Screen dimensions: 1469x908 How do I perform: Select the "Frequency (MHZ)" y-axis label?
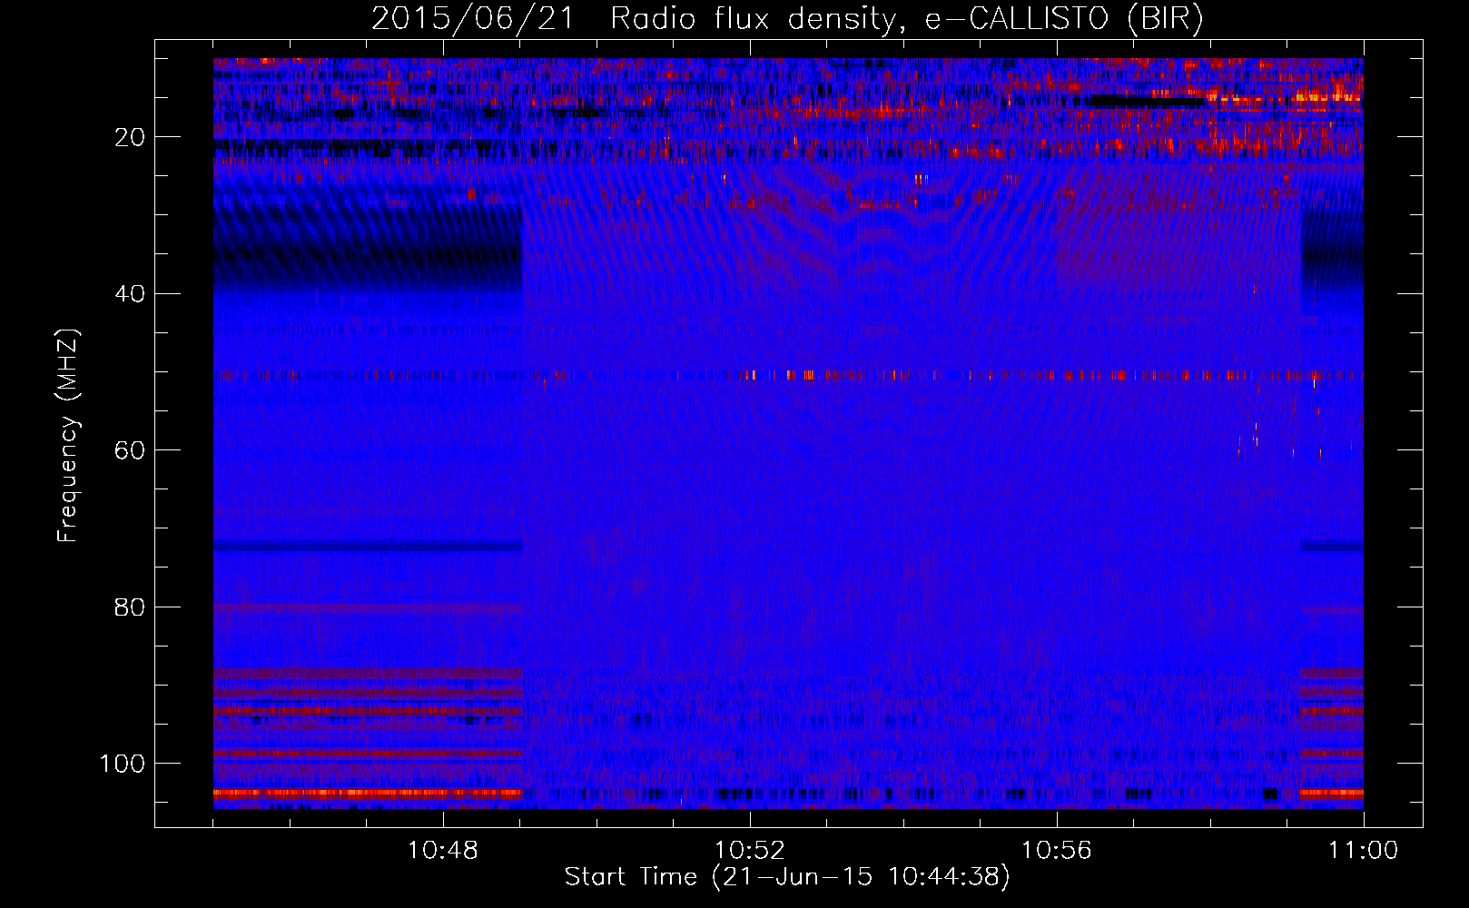68,435
